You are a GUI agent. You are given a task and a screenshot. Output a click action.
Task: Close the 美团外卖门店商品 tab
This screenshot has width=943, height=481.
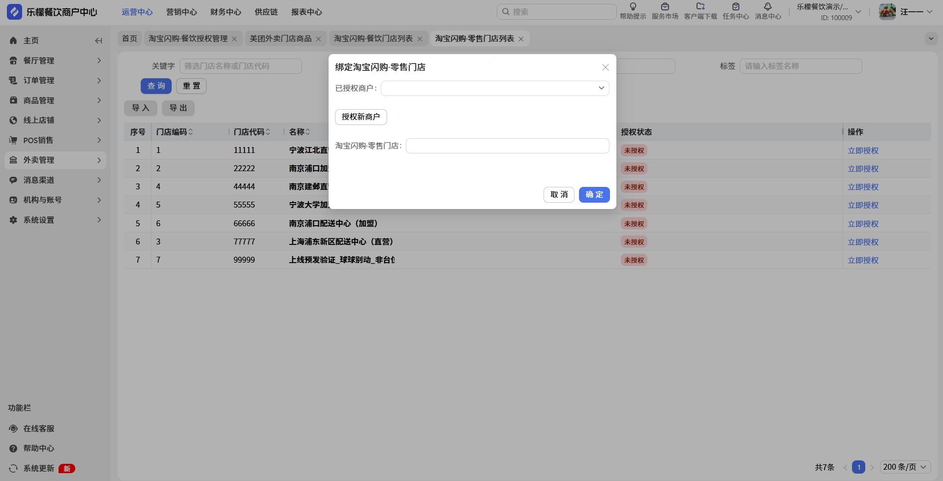(318, 39)
